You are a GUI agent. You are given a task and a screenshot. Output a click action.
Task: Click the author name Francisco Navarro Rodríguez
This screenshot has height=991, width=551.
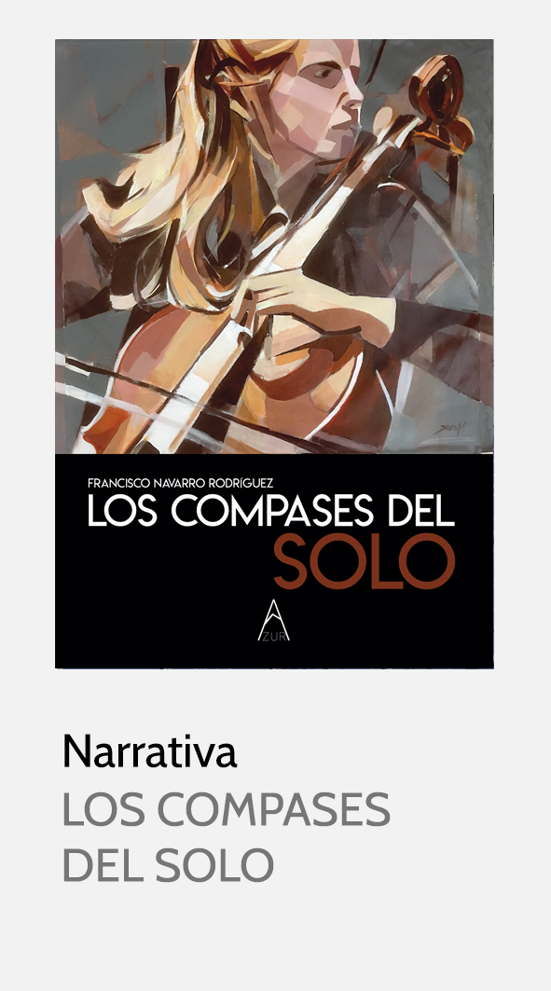pos(180,483)
